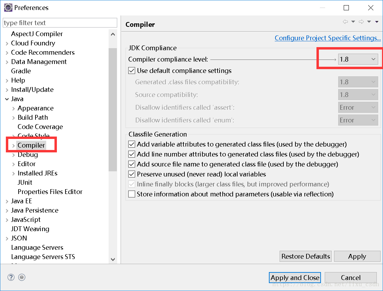Click the back navigation arrow icon

(345, 22)
